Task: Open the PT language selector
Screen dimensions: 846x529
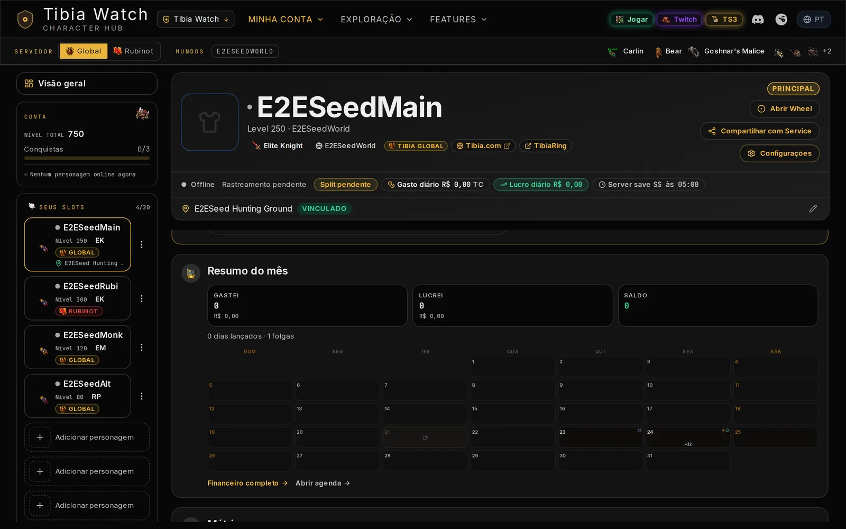Action: [814, 20]
